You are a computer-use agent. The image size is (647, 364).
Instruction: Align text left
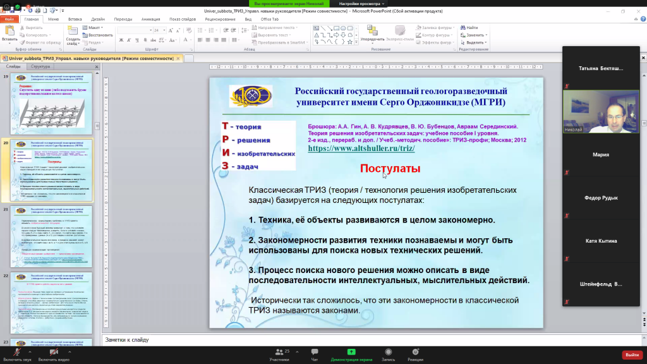(200, 40)
